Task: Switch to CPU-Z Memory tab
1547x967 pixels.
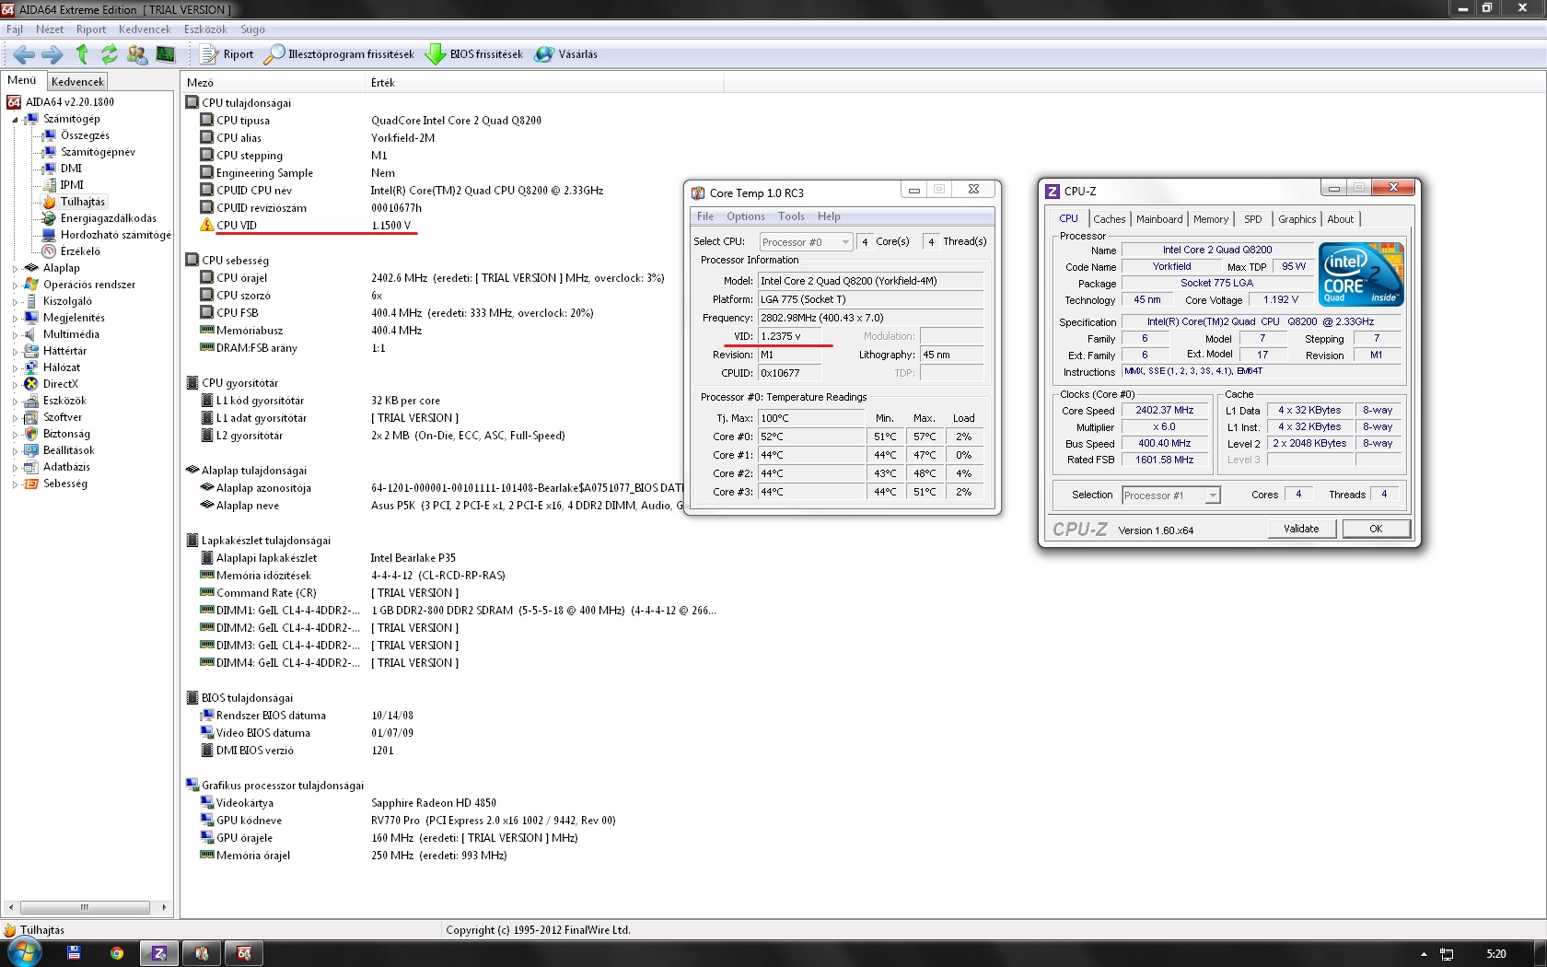Action: [1211, 219]
